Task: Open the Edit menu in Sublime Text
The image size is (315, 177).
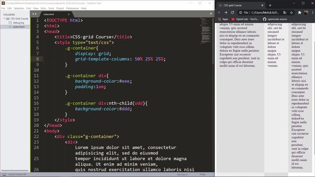Action: (9, 8)
